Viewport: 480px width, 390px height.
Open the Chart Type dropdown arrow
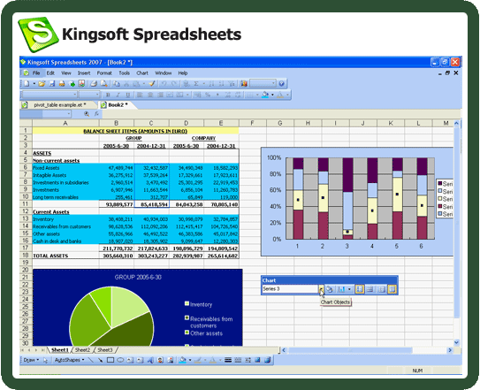click(x=349, y=289)
